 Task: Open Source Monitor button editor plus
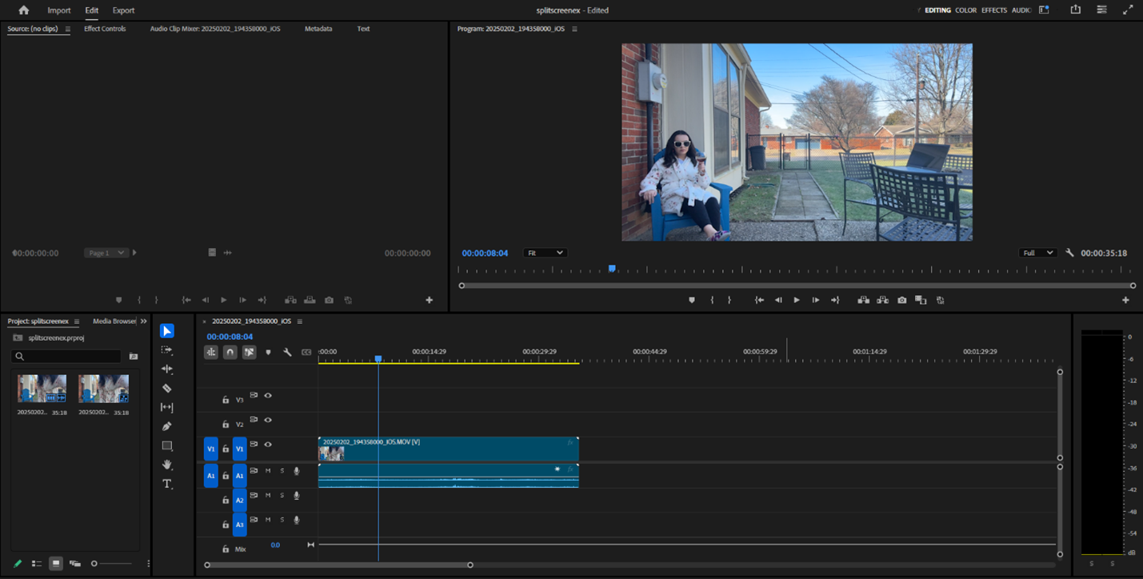click(429, 300)
